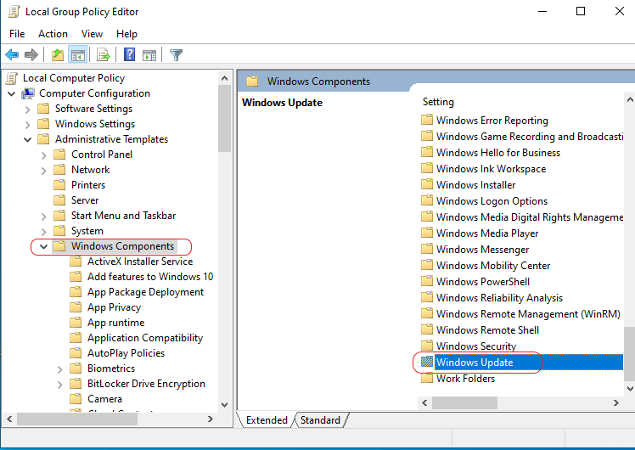Screen dimensions: 635x450
Task: Click the Forward arrow toolbar icon
Action: point(31,54)
